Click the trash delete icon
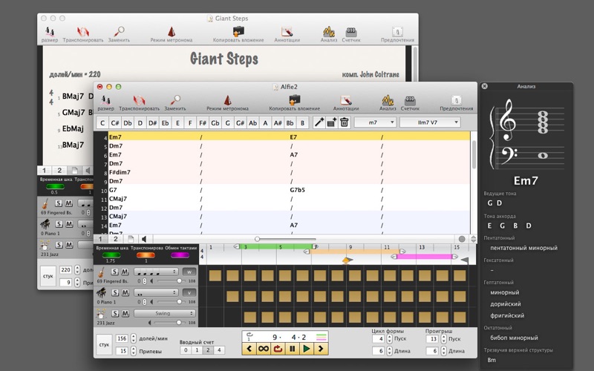594x371 pixels. [x=345, y=122]
